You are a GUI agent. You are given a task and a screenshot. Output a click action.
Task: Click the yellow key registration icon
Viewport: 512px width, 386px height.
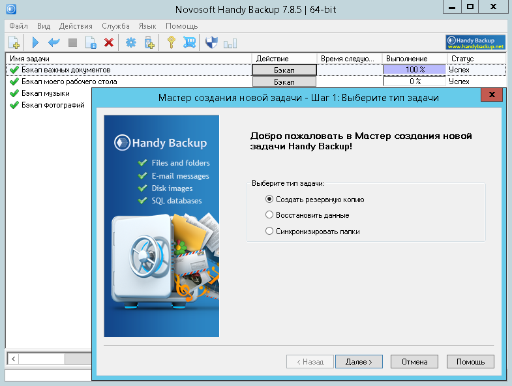pos(171,42)
